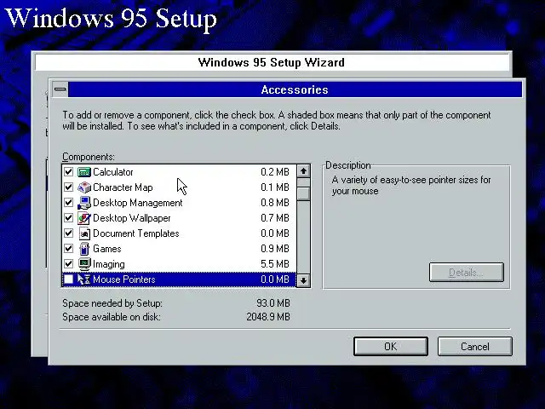Click the Document Templates icon
Image resolution: width=545 pixels, height=409 pixels.
pyautogui.click(x=84, y=233)
